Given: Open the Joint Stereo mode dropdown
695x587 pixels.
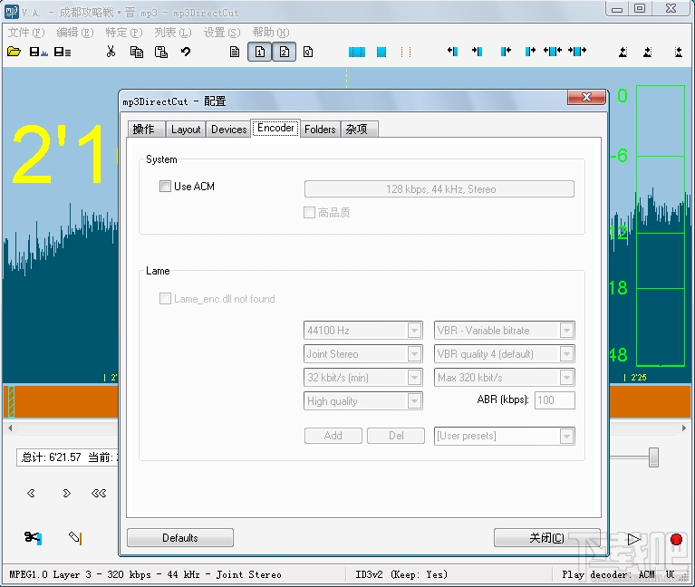Looking at the screenshot, I should pyautogui.click(x=363, y=354).
